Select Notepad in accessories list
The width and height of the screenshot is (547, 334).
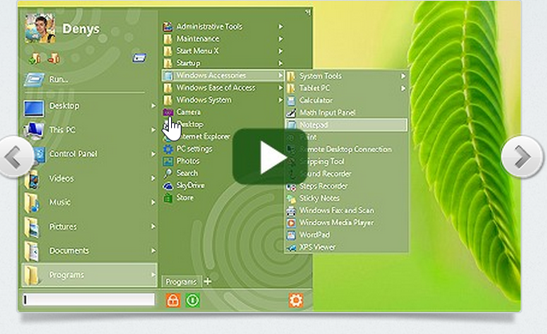346,125
